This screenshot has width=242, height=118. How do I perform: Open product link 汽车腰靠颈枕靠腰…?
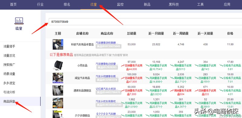pyautogui.click(x=107, y=42)
